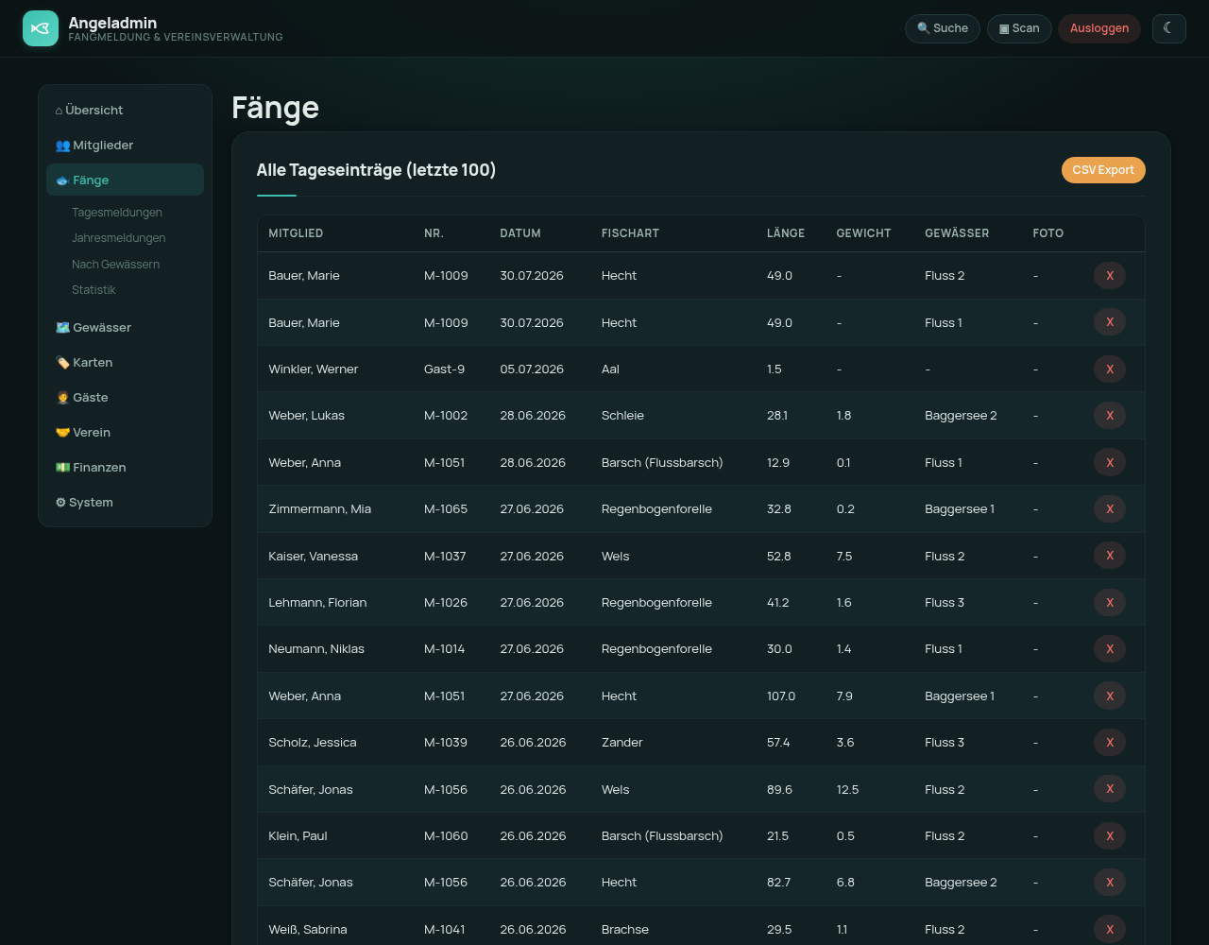Screen dimensions: 1209x945
Task: Select the Fänge sidebar item
Action: (125, 180)
